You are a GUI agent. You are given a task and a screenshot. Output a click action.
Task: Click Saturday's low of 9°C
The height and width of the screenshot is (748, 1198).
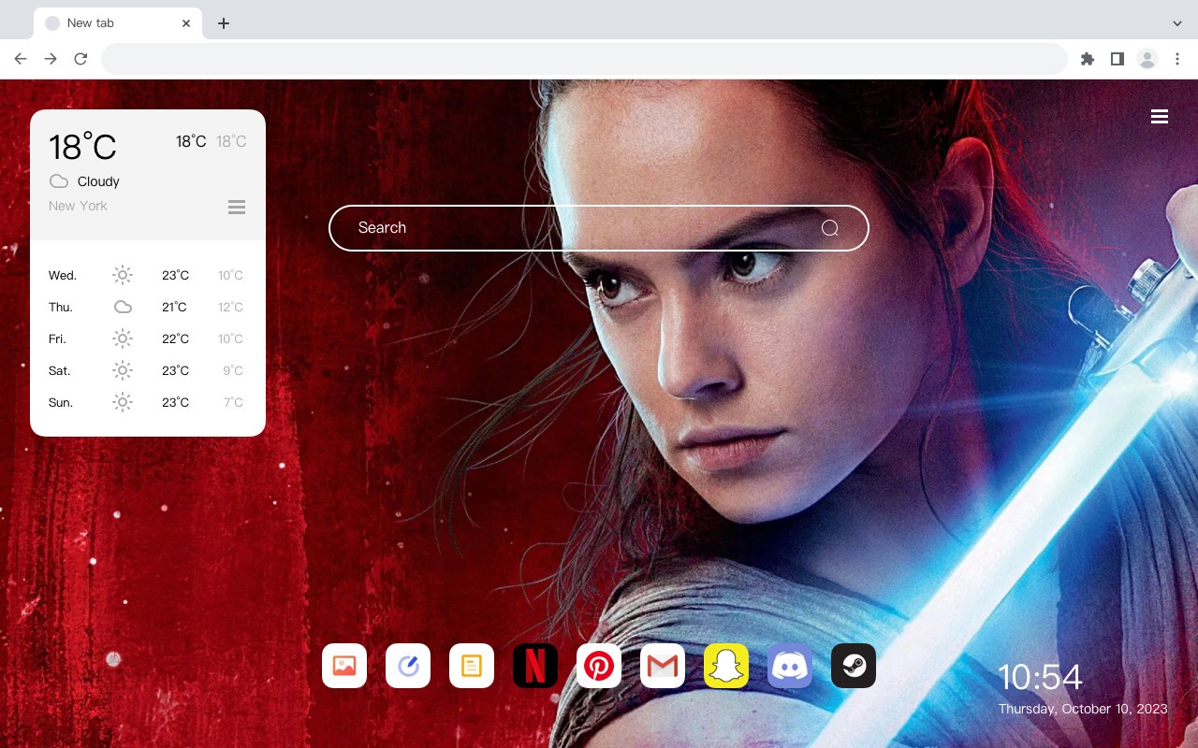pos(233,370)
